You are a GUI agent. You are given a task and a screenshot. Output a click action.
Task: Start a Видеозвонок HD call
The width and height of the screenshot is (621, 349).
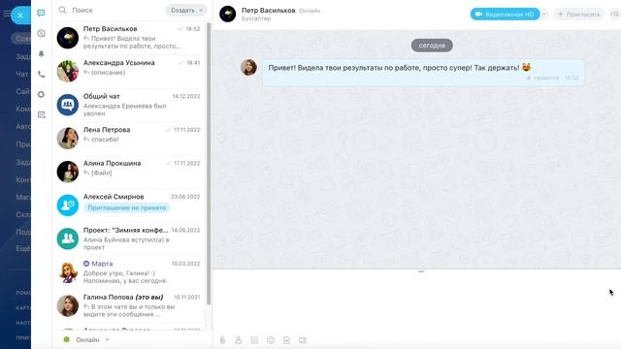[x=505, y=15]
